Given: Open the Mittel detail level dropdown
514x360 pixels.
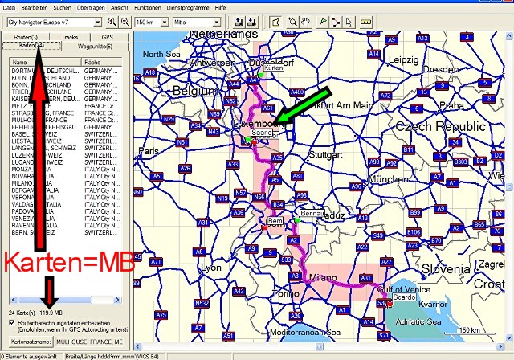Looking at the screenshot, I should (x=217, y=22).
